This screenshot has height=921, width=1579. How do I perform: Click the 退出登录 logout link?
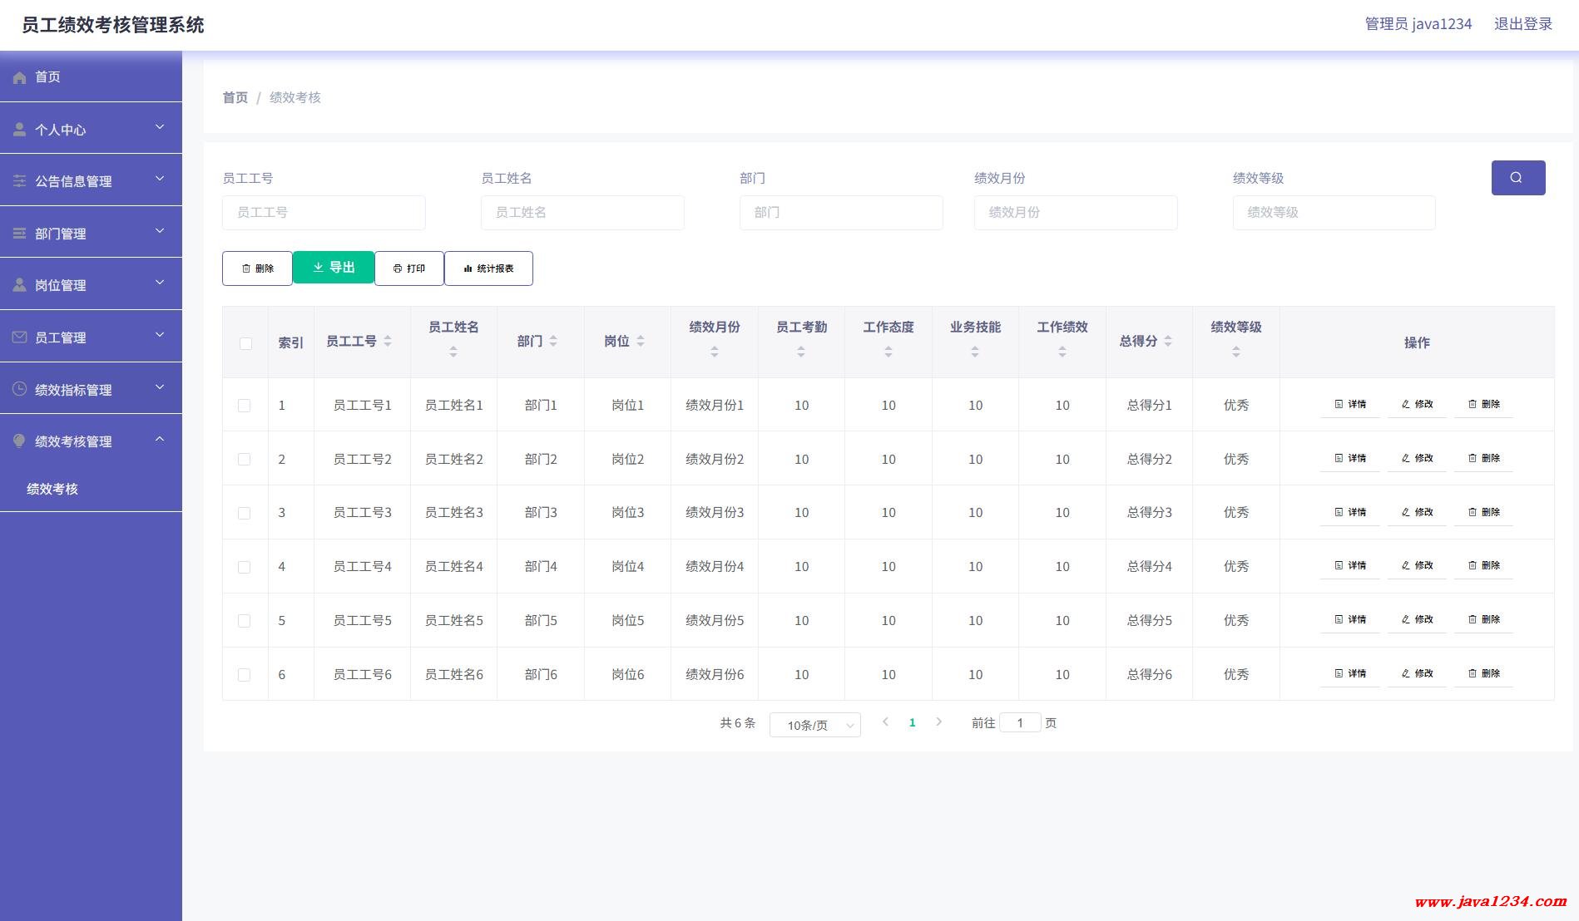(x=1522, y=24)
